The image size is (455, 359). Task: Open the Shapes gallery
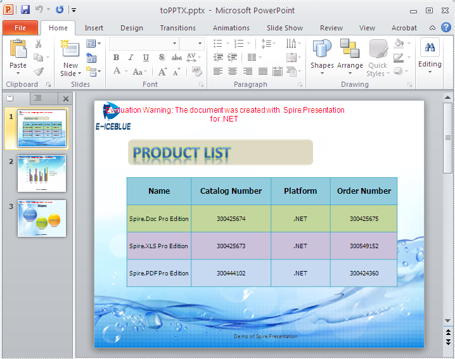coord(322,57)
